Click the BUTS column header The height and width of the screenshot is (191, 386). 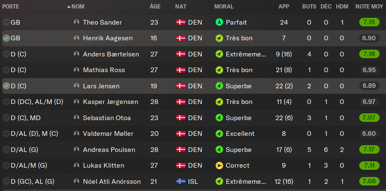point(309,7)
